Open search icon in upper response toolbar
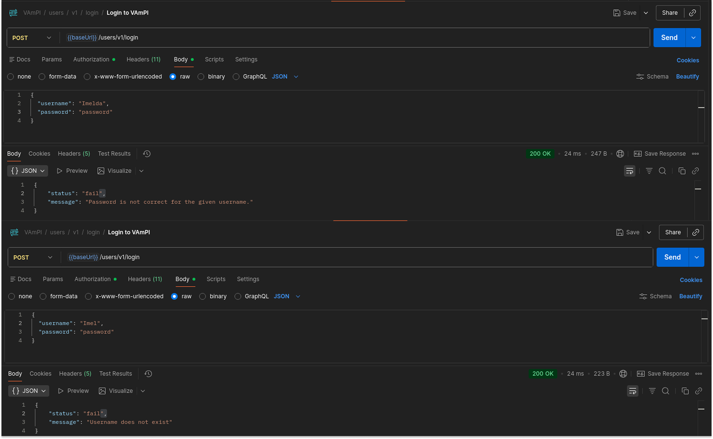This screenshot has height=439, width=713. tap(662, 171)
